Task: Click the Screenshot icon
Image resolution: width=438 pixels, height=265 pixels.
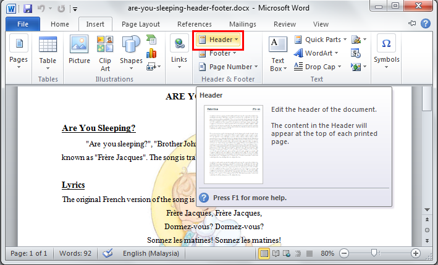Action: pos(151,67)
